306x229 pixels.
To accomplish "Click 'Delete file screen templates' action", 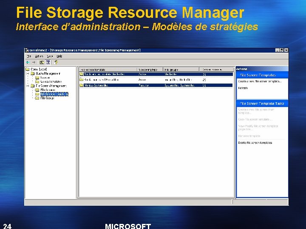I will (x=255, y=143).
